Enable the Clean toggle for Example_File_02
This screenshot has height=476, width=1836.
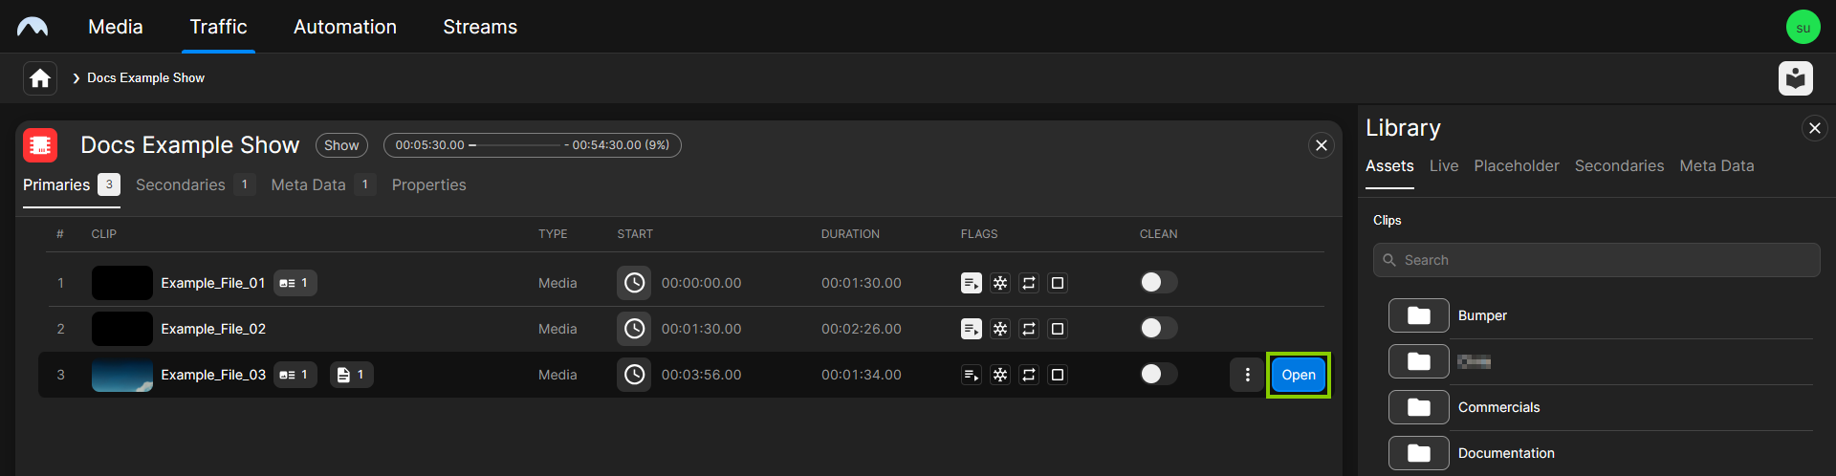tap(1158, 329)
